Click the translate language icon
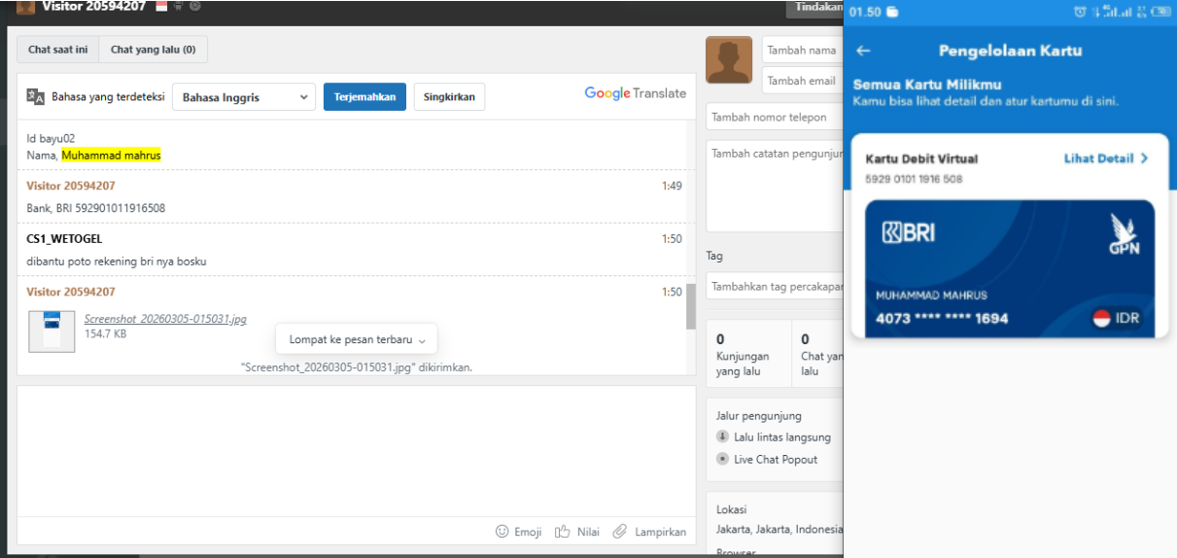 pos(36,96)
